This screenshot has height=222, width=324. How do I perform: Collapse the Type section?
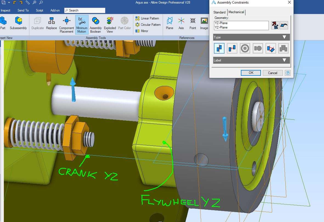click(x=252, y=37)
